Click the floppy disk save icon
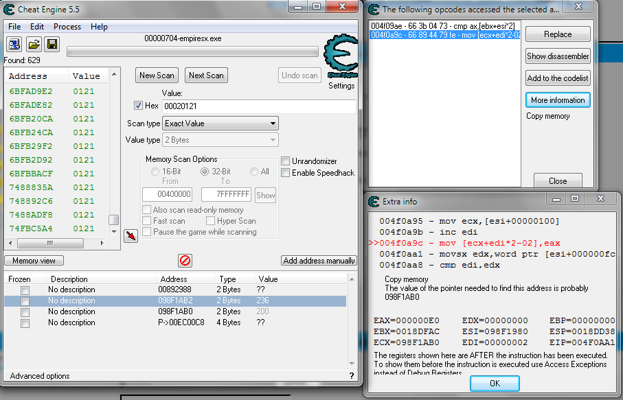The height and width of the screenshot is (400, 623). click(52, 45)
